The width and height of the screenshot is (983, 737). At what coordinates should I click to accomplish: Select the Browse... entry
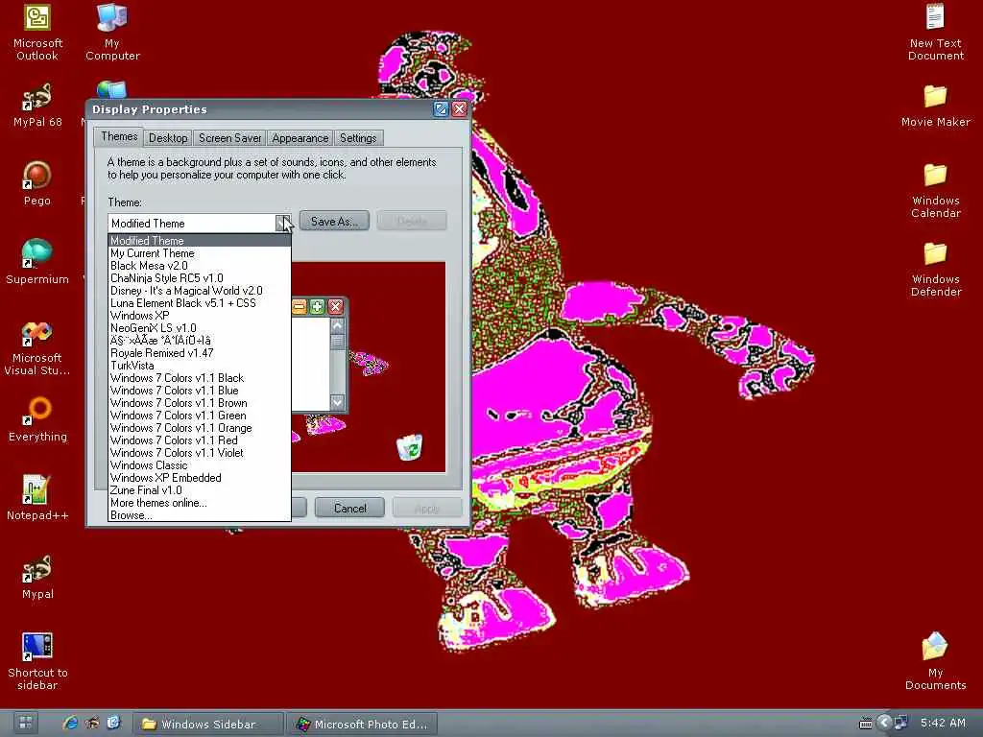(200, 515)
